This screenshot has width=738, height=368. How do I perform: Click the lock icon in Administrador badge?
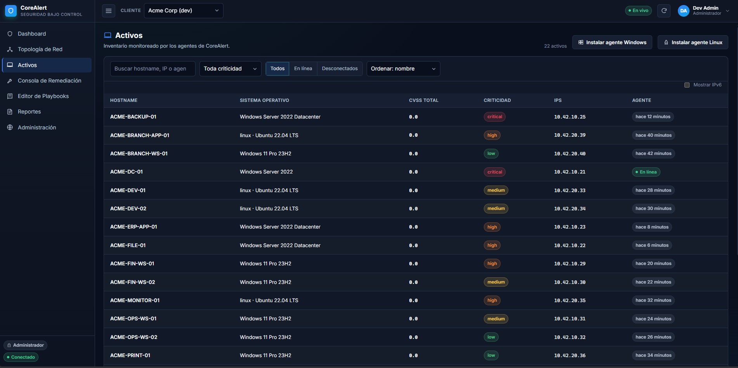[x=9, y=345]
